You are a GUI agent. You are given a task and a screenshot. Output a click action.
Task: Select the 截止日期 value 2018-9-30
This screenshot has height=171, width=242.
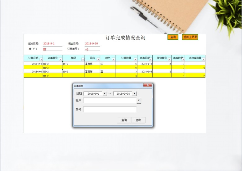[x=92, y=44]
